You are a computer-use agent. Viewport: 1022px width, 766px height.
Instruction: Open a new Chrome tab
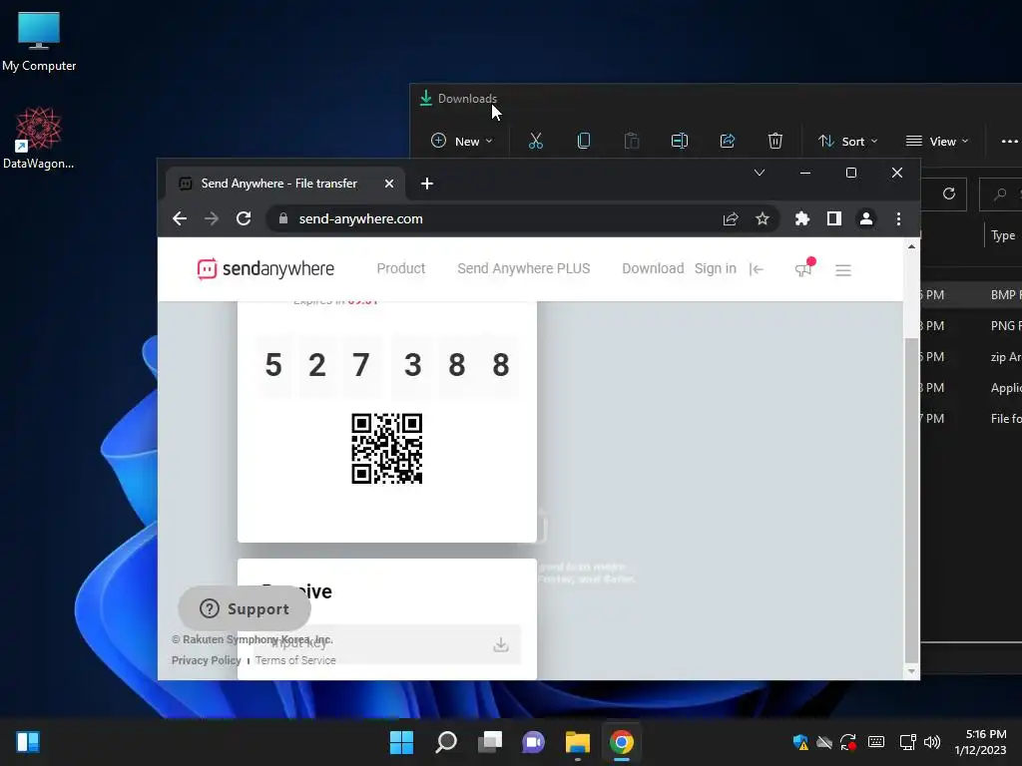427,184
